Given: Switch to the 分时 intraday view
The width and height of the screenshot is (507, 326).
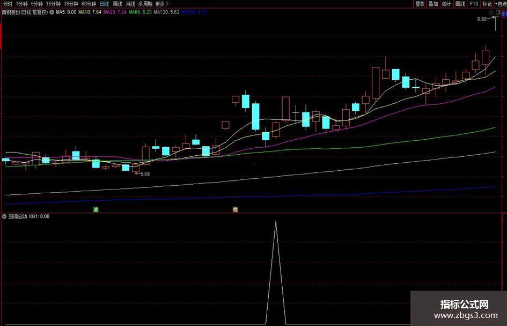Looking at the screenshot, I should pos(7,4).
